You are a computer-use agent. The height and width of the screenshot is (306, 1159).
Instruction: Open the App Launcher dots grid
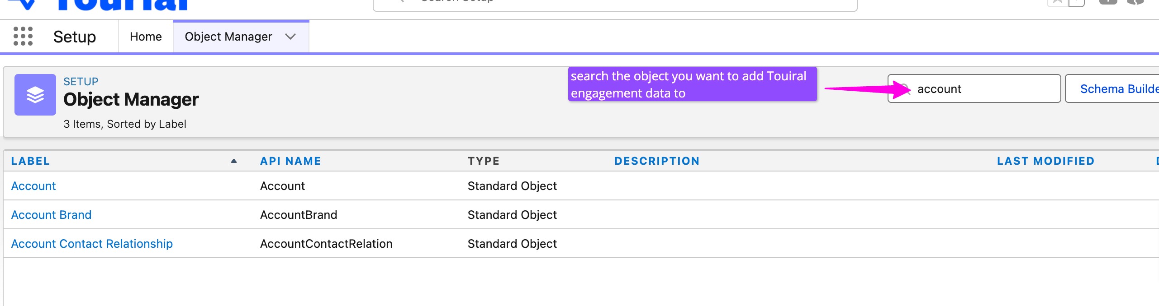coord(23,36)
